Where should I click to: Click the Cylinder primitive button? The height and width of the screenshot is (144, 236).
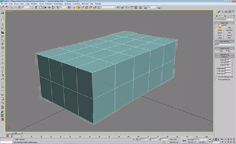coord(220,33)
